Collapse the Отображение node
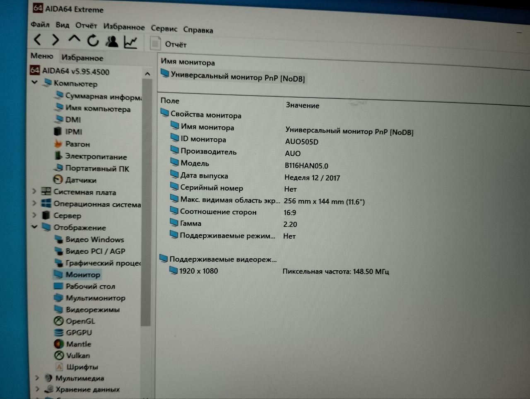This screenshot has height=399, width=530. (35, 227)
